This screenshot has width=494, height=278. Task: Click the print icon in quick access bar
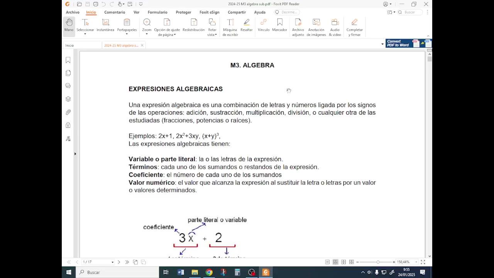coord(95,4)
